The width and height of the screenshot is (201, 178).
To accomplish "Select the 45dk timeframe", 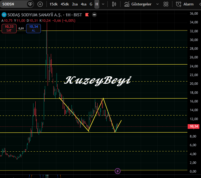I will 65,4.
